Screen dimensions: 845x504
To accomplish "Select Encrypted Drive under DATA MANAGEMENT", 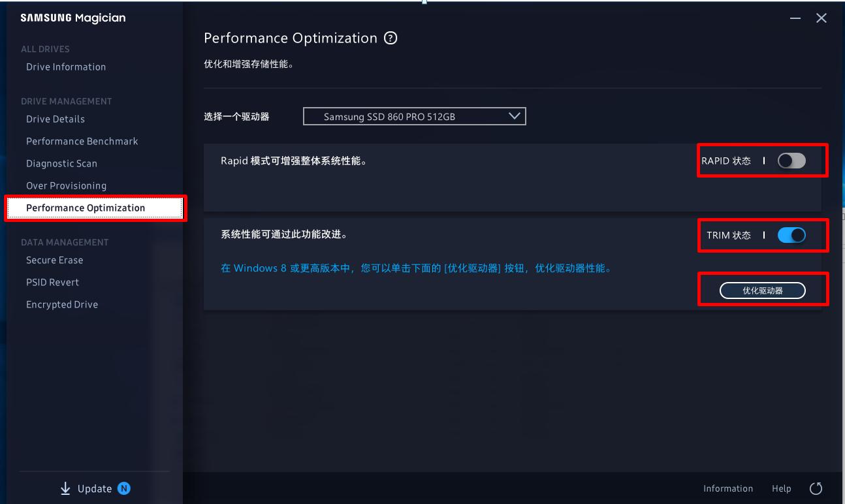I will click(61, 304).
